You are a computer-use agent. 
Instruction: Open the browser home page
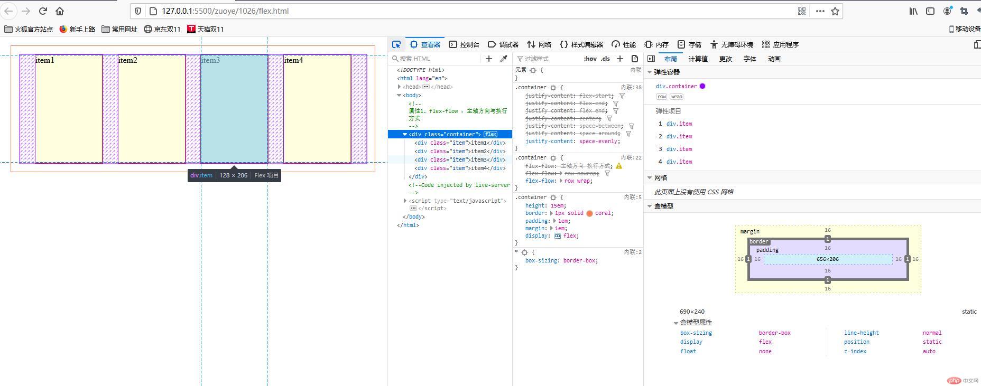click(60, 11)
